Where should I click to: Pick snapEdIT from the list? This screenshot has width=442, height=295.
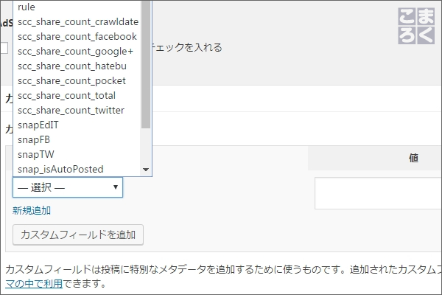(77, 125)
